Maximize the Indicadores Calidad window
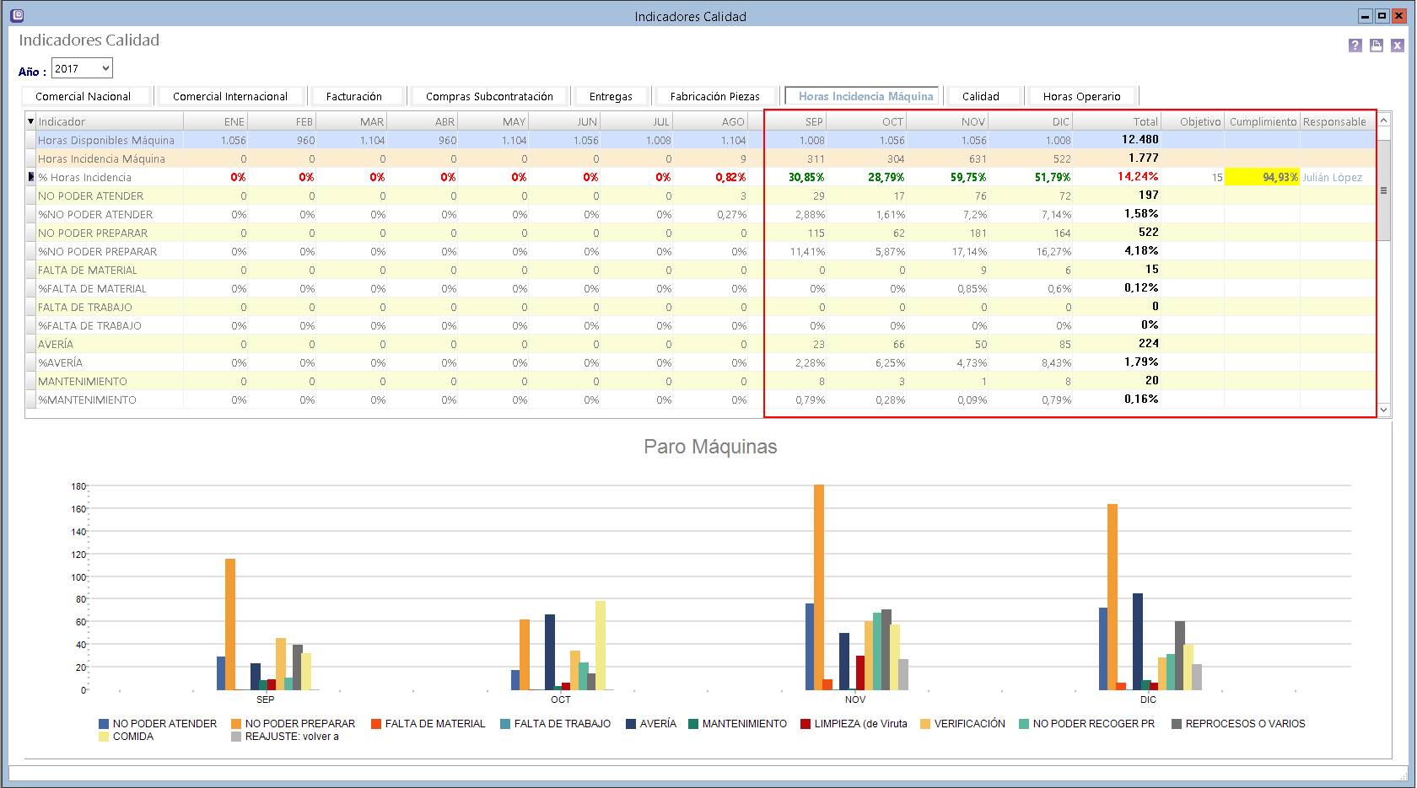Screen dimensions: 1417x788 point(1382,15)
